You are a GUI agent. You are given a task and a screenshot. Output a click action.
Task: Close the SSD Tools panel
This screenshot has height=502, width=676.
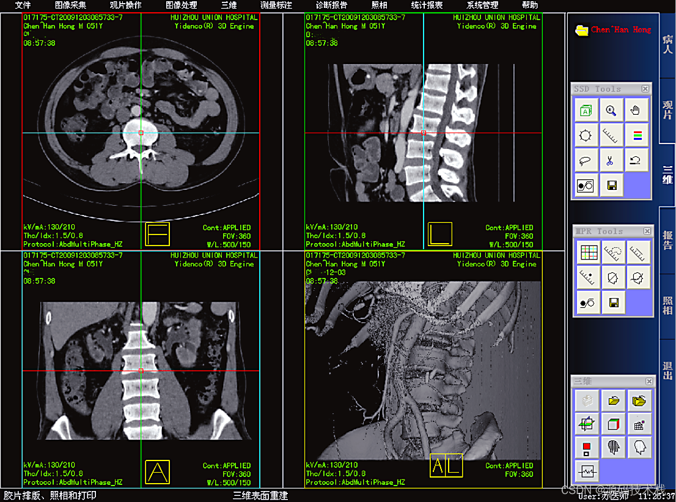tap(645, 89)
